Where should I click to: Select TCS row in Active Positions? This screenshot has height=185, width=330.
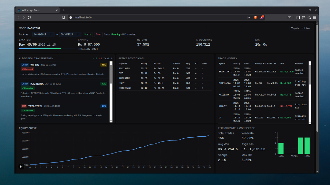click(x=165, y=73)
